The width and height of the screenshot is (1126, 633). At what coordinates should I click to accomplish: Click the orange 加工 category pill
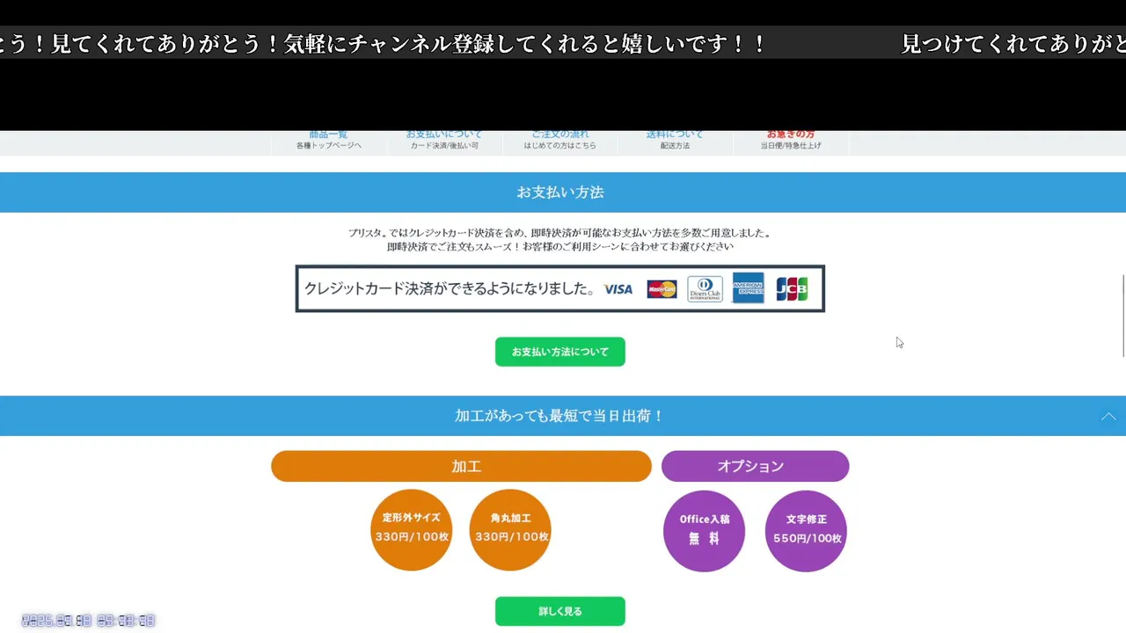coord(461,466)
